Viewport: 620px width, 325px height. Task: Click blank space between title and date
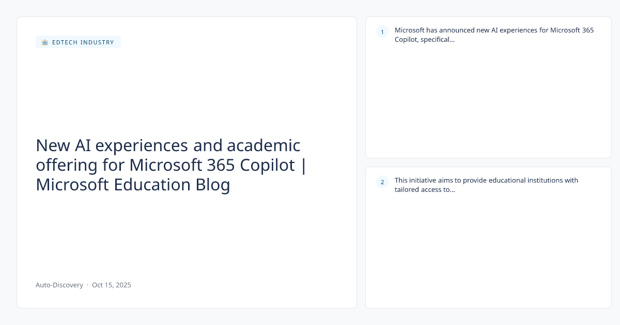(186, 237)
